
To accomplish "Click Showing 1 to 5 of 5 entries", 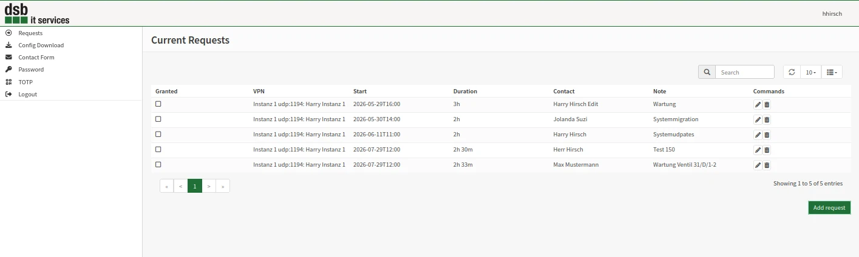I will (808, 183).
